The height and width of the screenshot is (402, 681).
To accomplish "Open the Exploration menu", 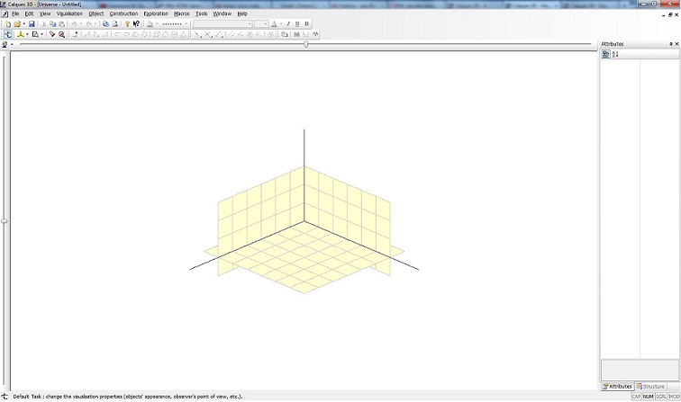I will (x=156, y=13).
